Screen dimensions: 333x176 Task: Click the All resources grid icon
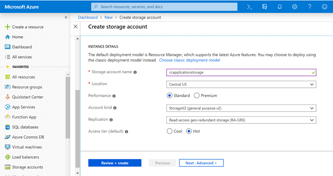point(8,77)
